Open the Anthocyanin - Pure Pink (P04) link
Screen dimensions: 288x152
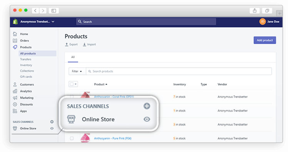point(113,138)
